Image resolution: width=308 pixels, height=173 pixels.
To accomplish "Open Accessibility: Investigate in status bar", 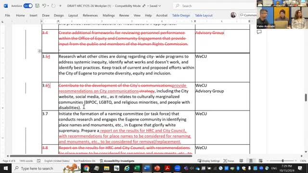I will click(117, 161).
